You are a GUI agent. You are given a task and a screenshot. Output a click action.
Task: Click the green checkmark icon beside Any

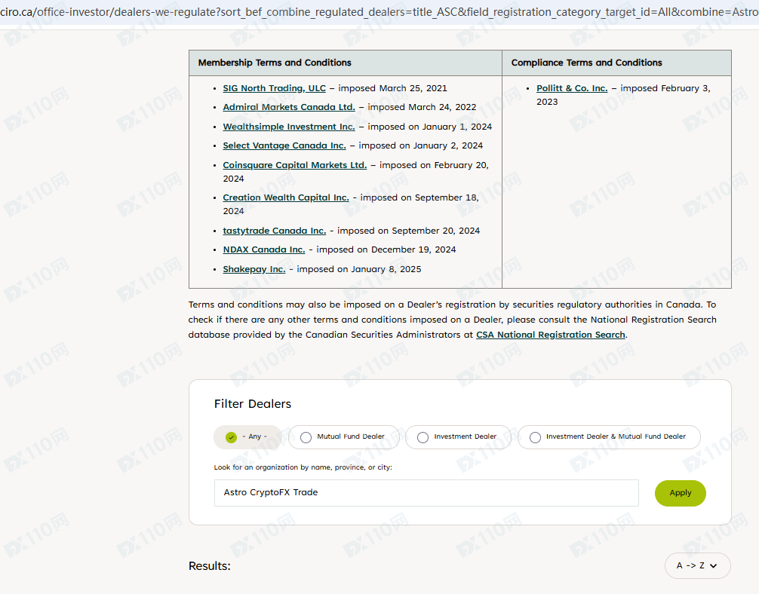coord(232,437)
